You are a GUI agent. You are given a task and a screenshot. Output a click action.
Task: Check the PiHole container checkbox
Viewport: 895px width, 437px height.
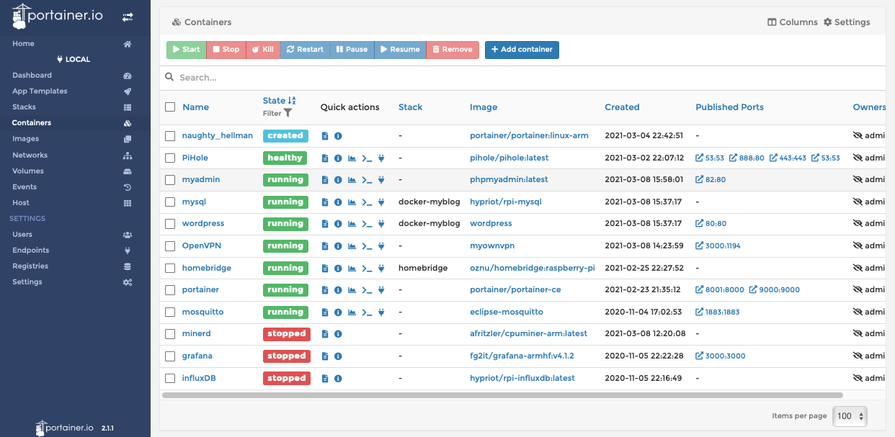tap(170, 158)
